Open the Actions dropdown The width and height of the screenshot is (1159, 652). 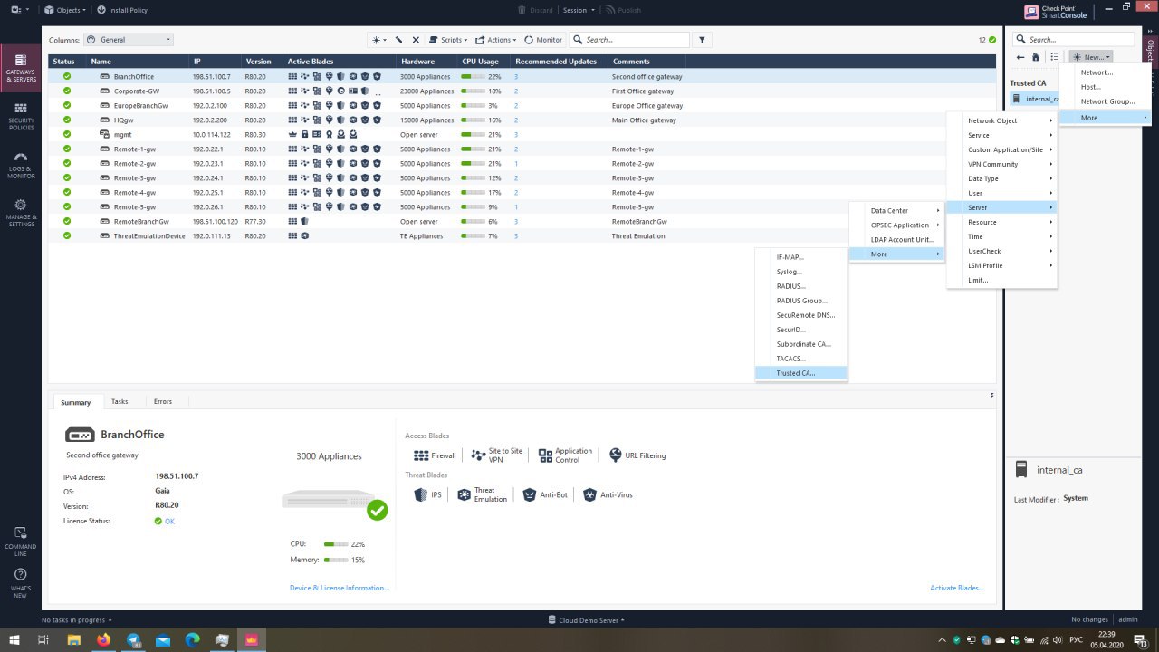coord(495,40)
